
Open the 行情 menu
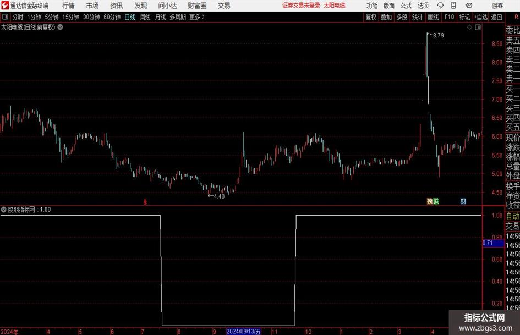tap(68, 6)
